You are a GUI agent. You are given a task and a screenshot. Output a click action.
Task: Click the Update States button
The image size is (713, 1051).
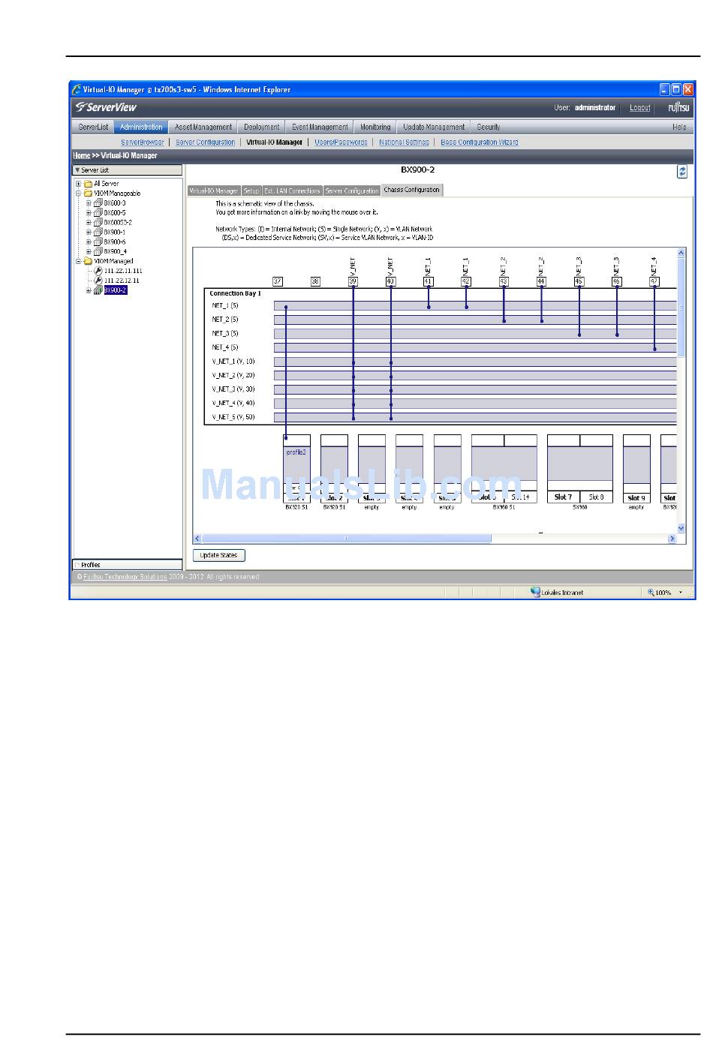(x=218, y=555)
